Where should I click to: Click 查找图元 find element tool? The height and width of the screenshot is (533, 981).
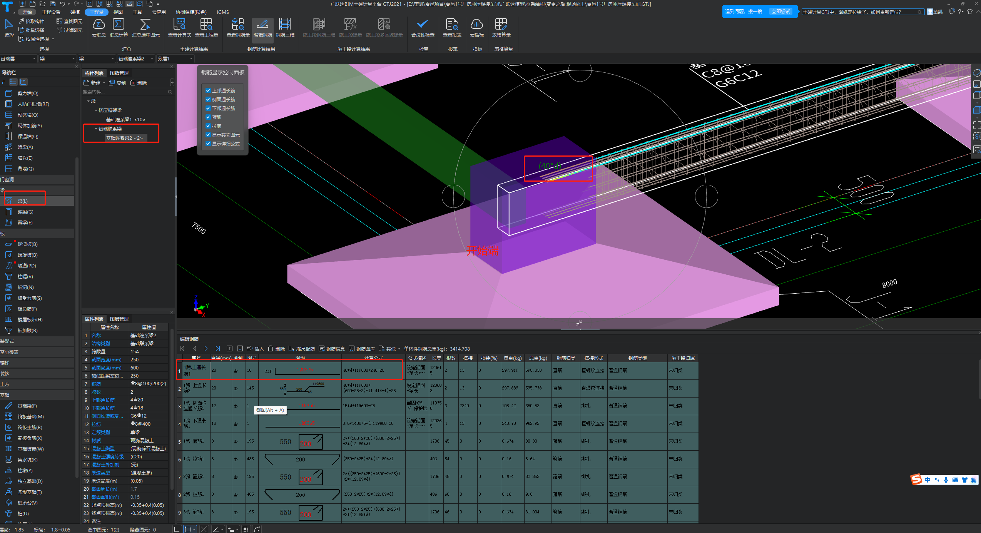point(69,21)
